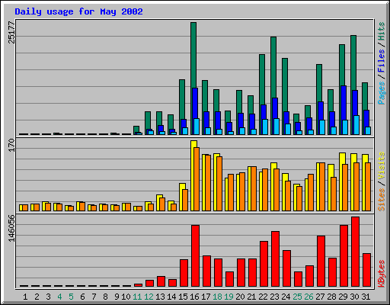Click the orange sites bar for day 24
This screenshot has height=305, width=390.
[288, 196]
